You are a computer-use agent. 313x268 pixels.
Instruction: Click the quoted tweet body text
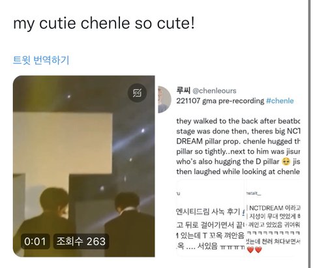point(238,146)
